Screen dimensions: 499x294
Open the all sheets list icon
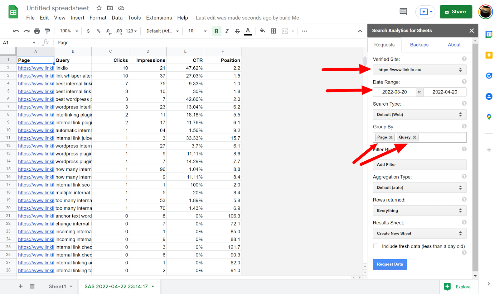coord(32,287)
